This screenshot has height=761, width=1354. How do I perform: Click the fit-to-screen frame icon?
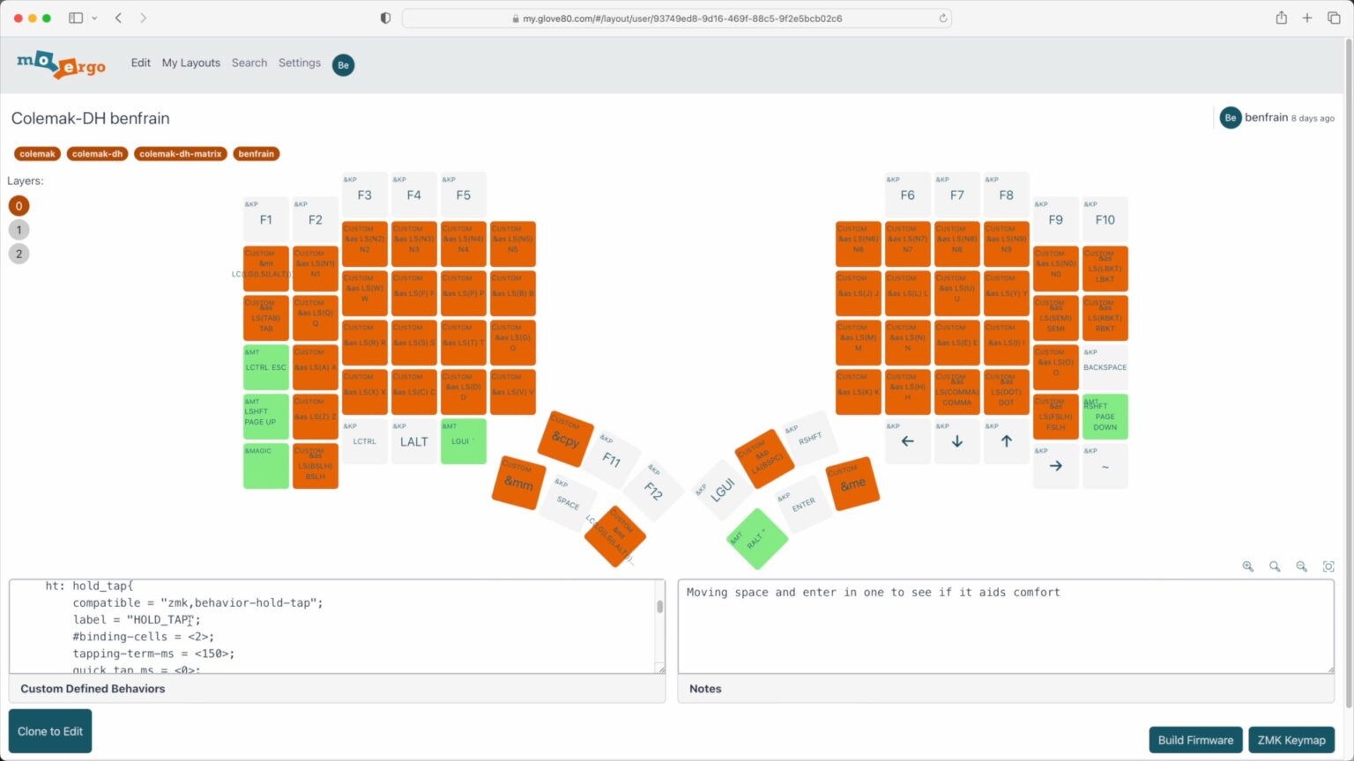pyautogui.click(x=1328, y=566)
